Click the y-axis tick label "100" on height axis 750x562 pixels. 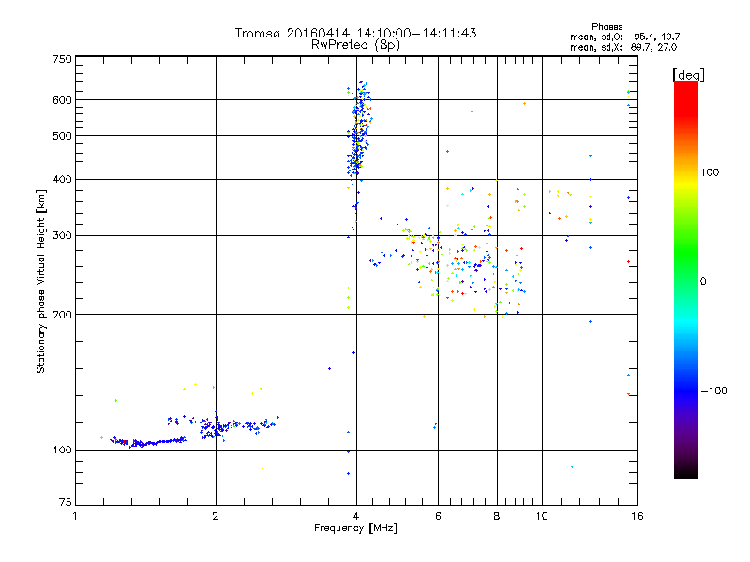[x=62, y=451]
